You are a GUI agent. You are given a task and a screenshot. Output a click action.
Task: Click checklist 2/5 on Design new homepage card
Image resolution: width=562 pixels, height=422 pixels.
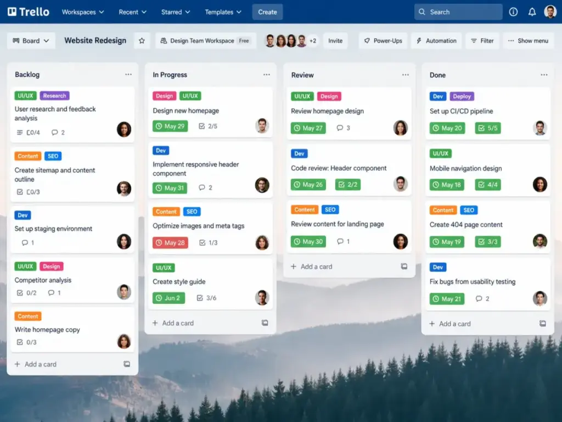pyautogui.click(x=208, y=126)
